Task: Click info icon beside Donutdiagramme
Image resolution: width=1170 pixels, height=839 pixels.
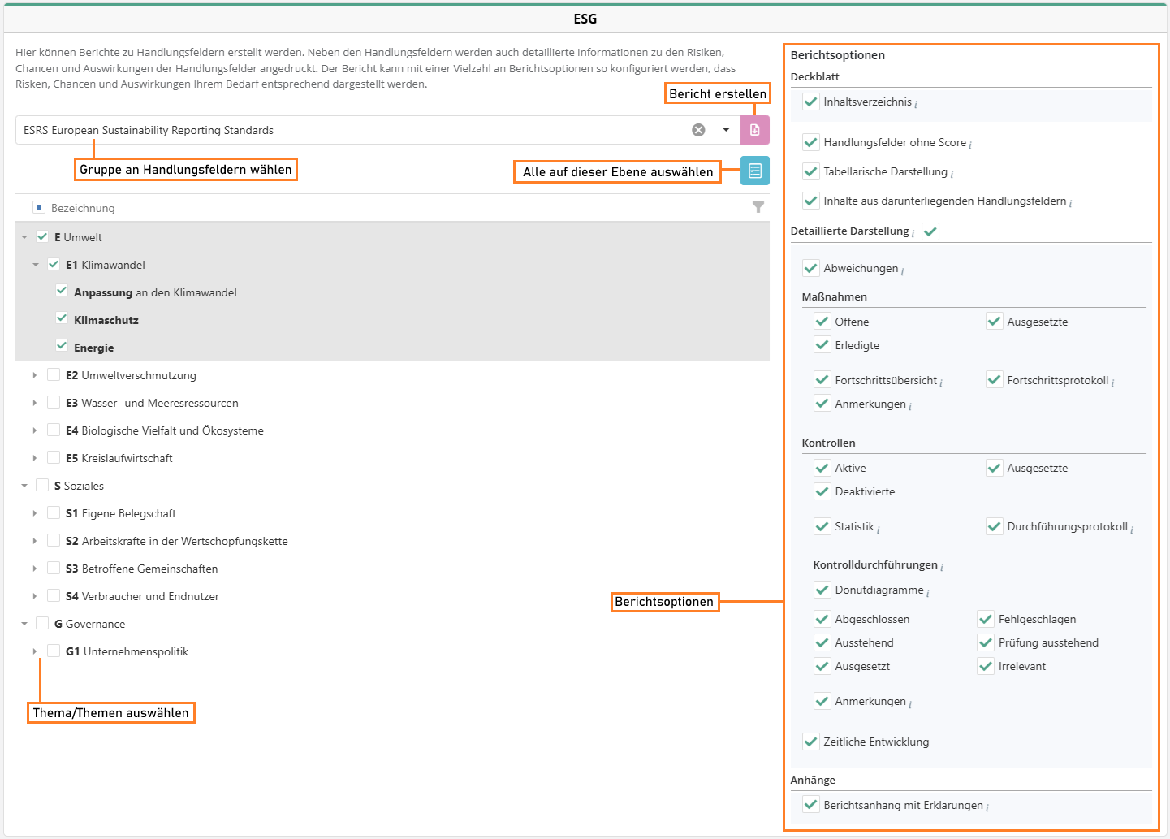Action: (x=928, y=592)
